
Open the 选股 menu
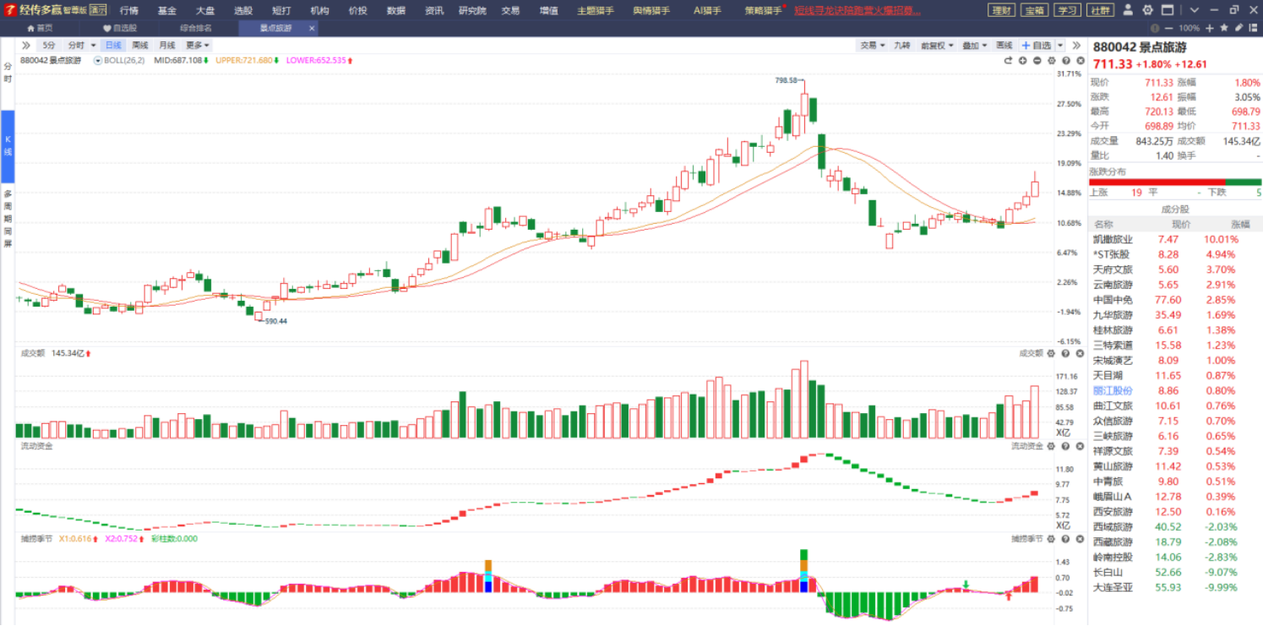(243, 10)
